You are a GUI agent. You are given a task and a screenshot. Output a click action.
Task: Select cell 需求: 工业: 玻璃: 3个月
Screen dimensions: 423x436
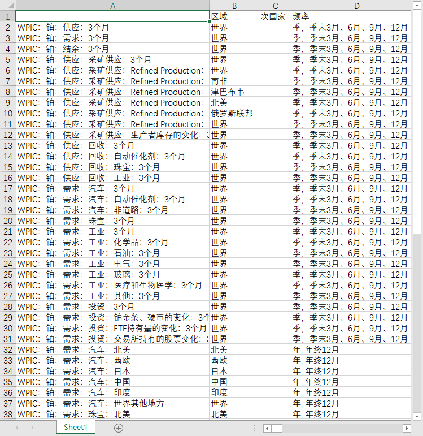click(112, 274)
